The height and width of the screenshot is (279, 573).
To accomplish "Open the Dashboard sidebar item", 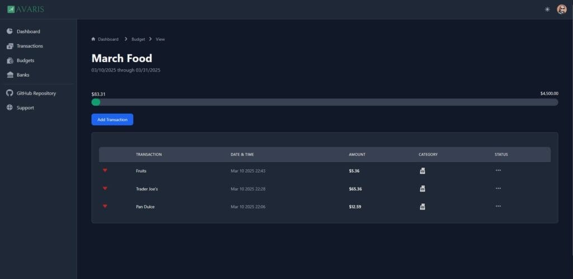I will click(28, 31).
